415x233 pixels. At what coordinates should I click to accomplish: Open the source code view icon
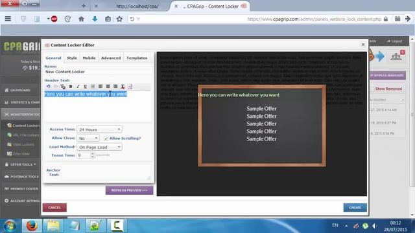(130, 86)
